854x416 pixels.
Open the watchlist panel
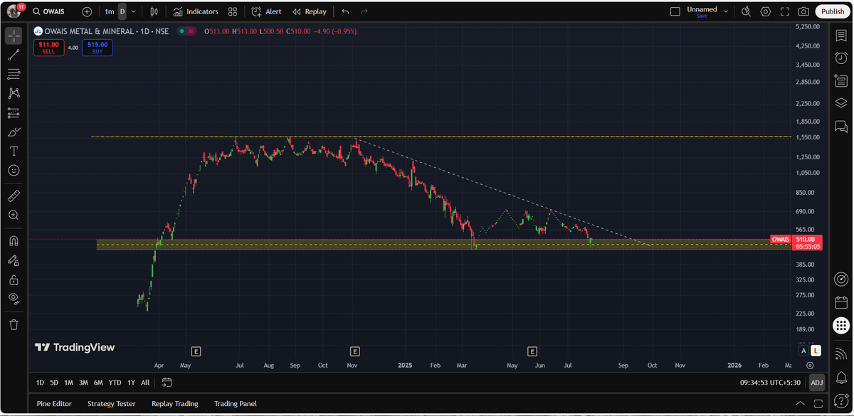pyautogui.click(x=840, y=36)
